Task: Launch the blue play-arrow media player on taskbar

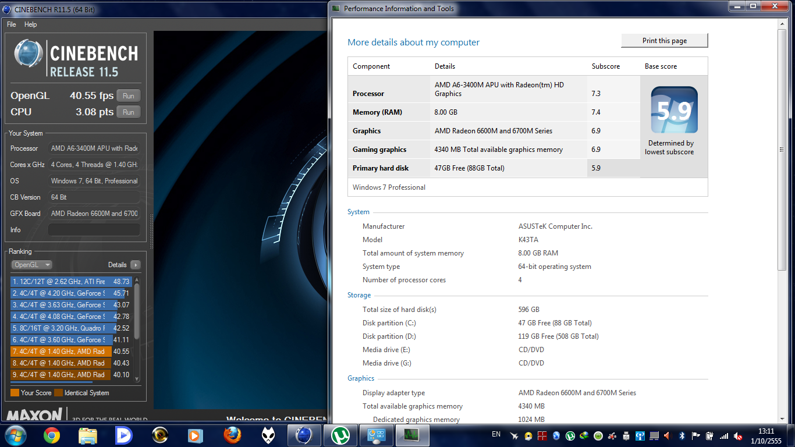Action: (123, 435)
